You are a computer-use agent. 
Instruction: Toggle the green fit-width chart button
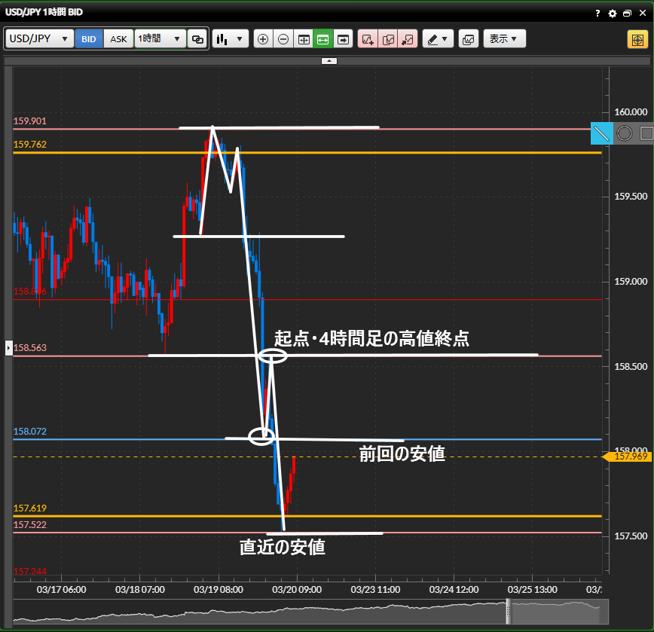point(323,39)
